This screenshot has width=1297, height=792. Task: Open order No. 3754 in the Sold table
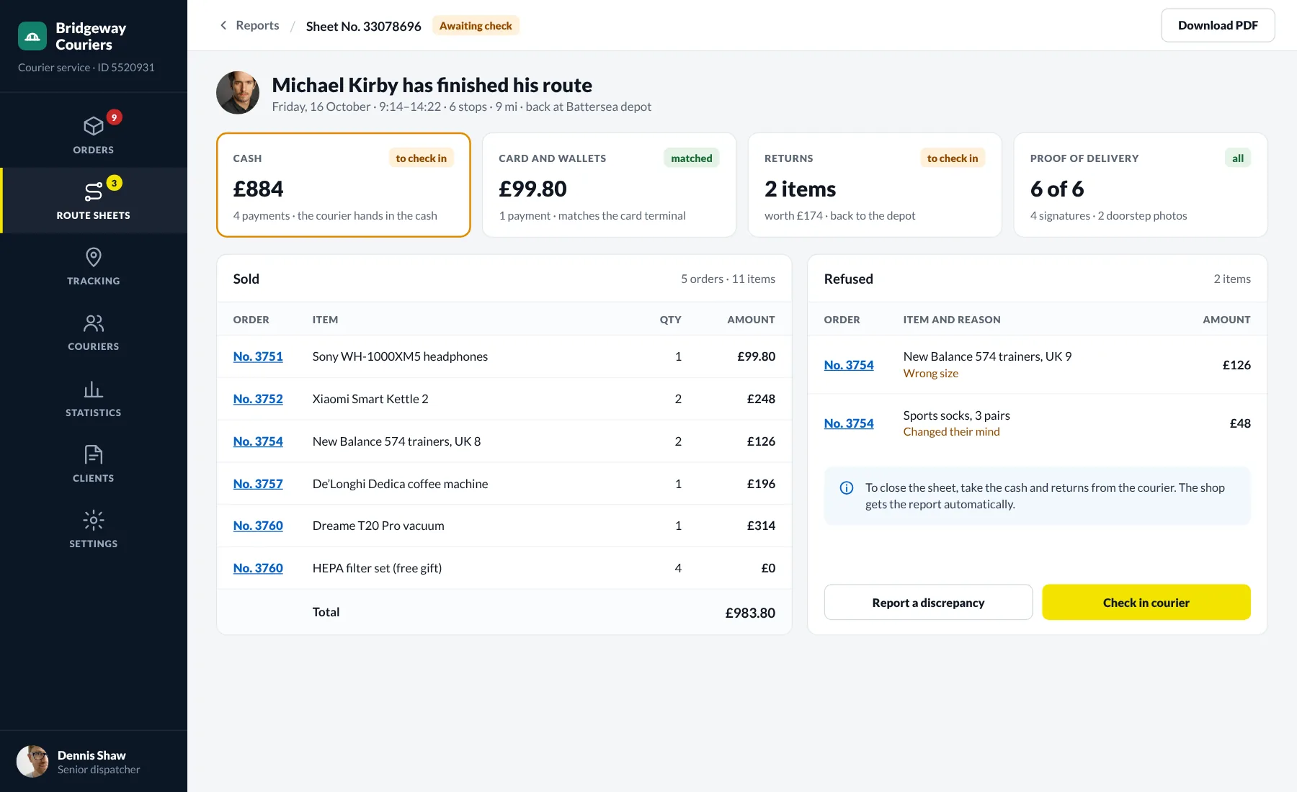[258, 441]
